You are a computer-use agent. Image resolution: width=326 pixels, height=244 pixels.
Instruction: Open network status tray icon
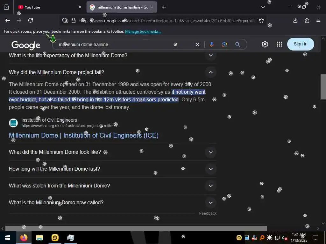click(277, 238)
